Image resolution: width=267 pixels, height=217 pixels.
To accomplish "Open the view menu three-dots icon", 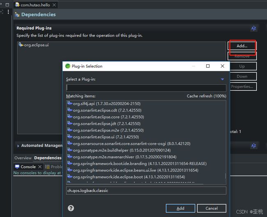I will pos(8,12).
